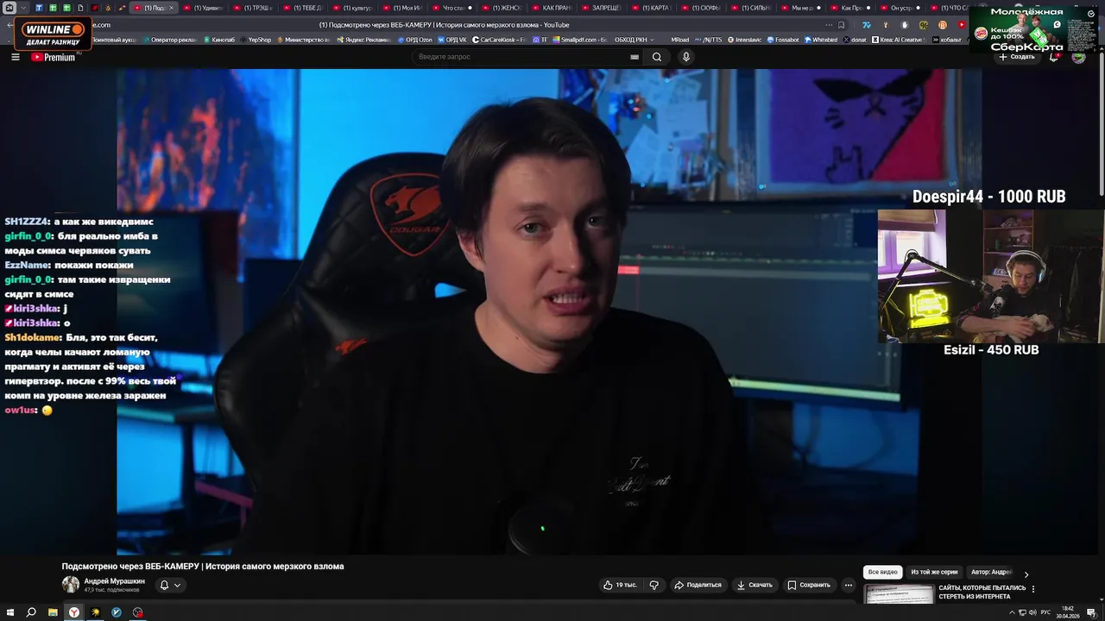Open Андрей Мурашкин channel avatar
The width and height of the screenshot is (1105, 621).
click(70, 585)
